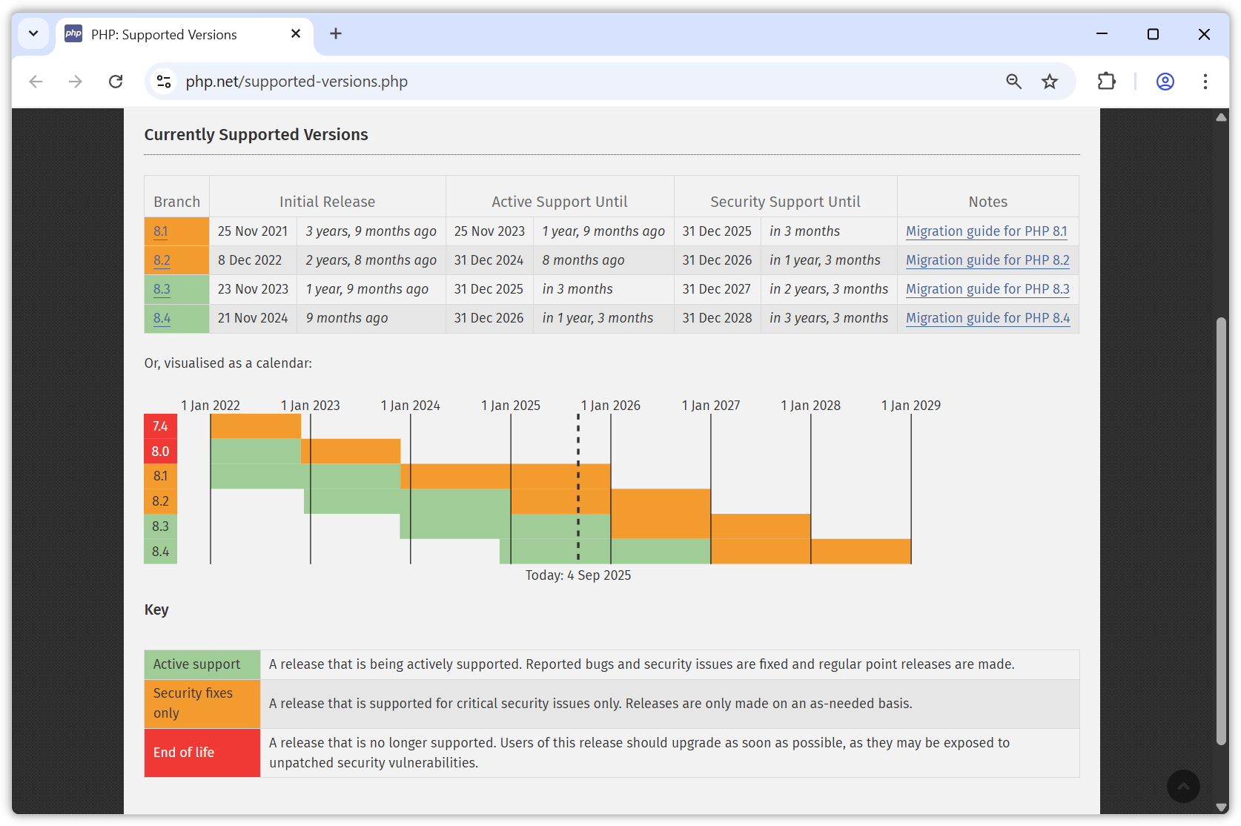The width and height of the screenshot is (1241, 826).
Task: Select the PHP: Supported Versions tab
Action: pyautogui.click(x=163, y=34)
